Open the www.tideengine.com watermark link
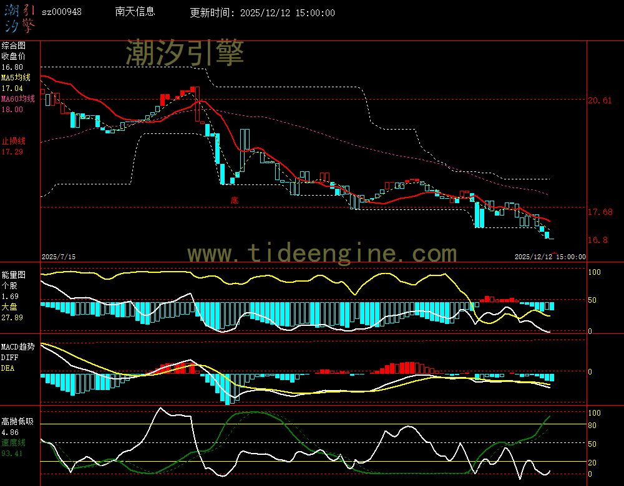 tap(322, 254)
